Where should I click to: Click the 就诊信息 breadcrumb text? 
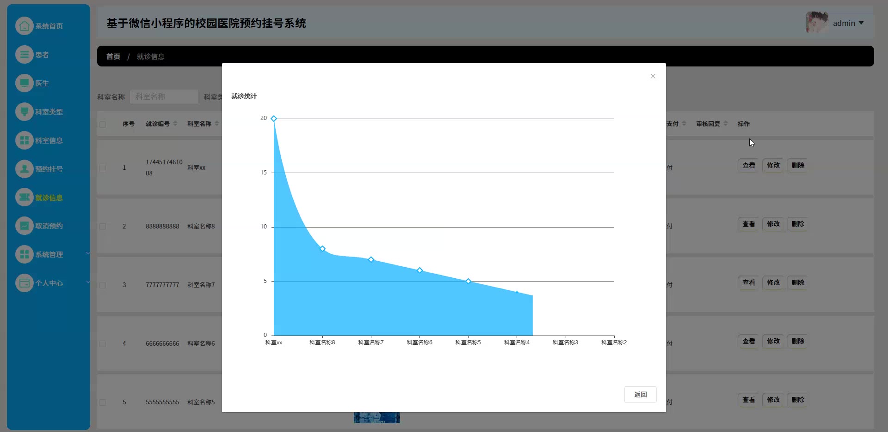151,56
